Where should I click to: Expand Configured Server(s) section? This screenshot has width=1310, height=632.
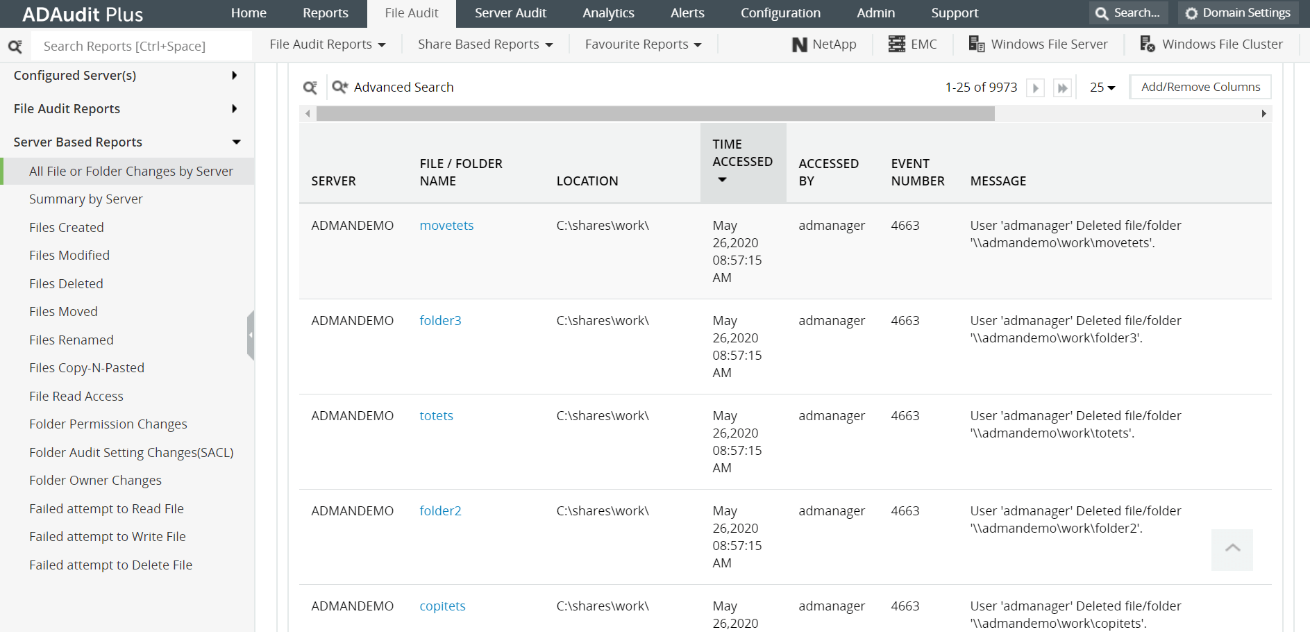point(127,75)
